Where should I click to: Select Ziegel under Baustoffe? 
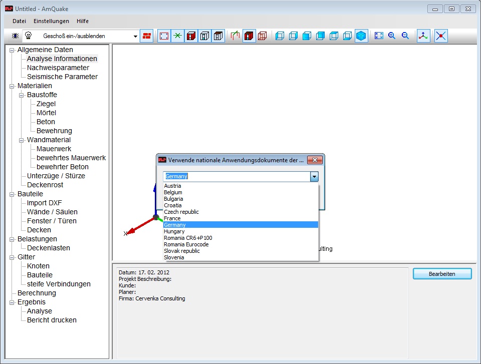point(46,104)
